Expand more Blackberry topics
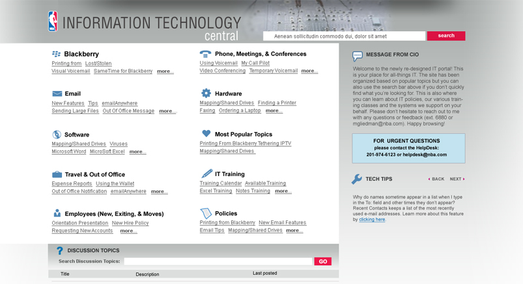Viewport: 523px width, 284px height. (165, 71)
